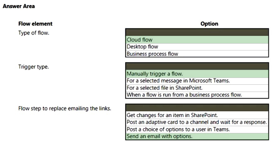Pick For a selected file in SharePoint
Viewport: 280px width, 152px height.
[197, 88]
